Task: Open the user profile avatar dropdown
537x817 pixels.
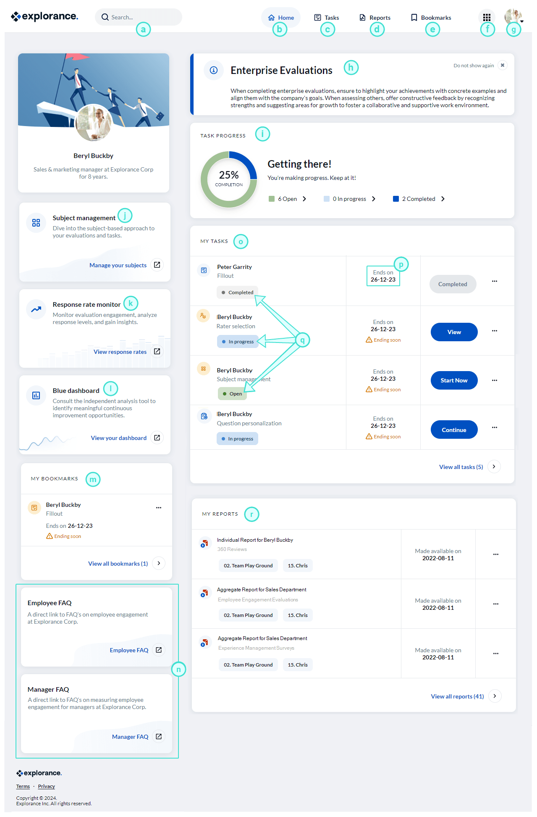Action: pyautogui.click(x=513, y=17)
